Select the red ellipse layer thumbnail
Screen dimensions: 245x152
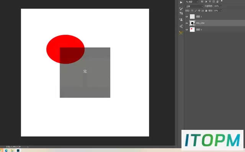point(192,29)
